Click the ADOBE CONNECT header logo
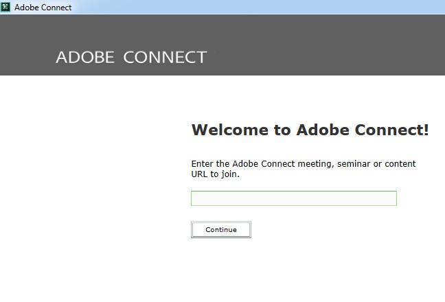The image size is (445, 302). 130,57
